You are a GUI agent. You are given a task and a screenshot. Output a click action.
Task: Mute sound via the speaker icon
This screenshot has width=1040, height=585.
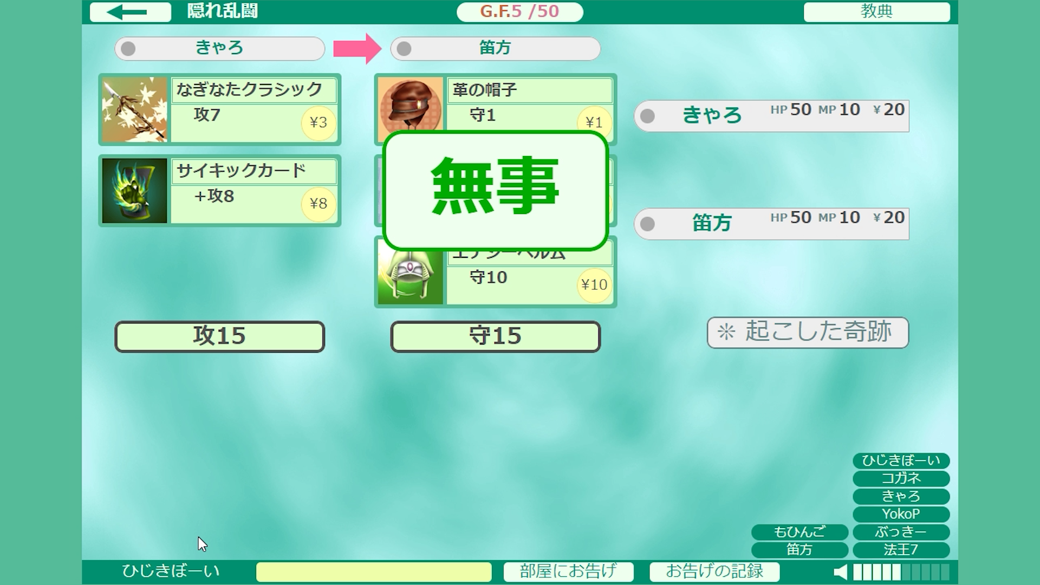tap(840, 572)
